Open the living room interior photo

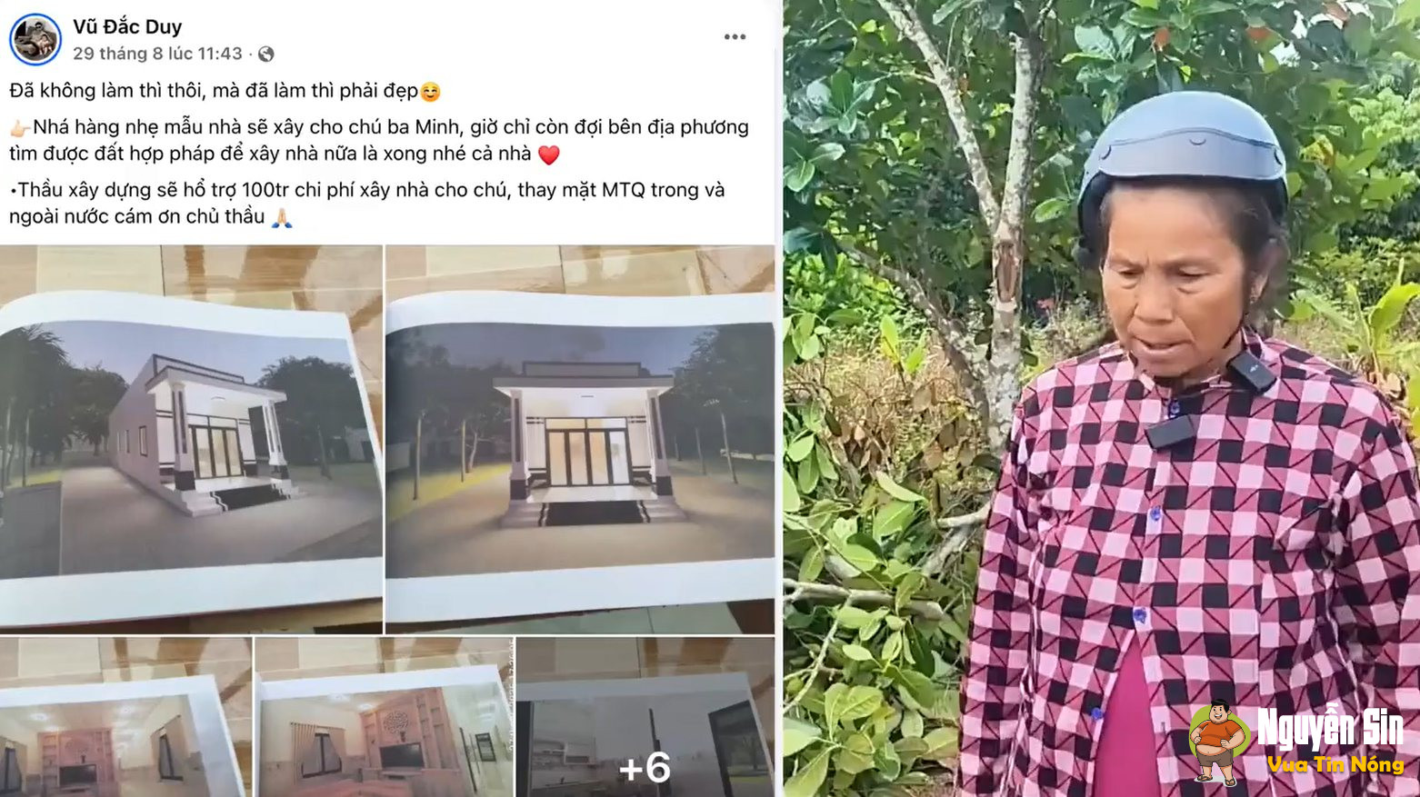[x=125, y=717]
